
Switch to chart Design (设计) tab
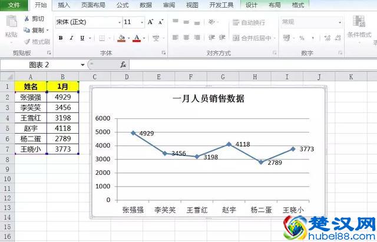point(252,5)
